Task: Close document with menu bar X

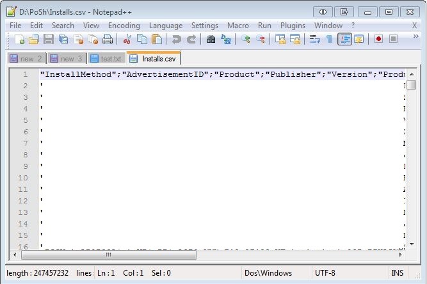Action: pos(414,26)
